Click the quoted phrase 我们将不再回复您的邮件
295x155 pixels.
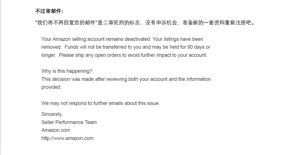tap(66, 23)
